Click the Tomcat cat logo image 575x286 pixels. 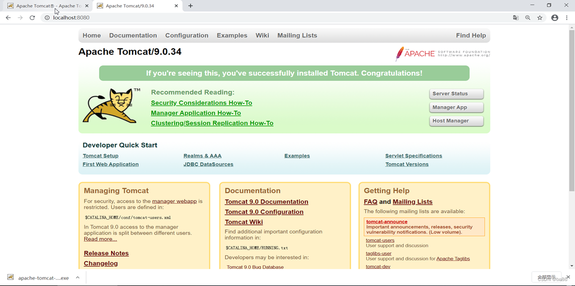pos(112,105)
